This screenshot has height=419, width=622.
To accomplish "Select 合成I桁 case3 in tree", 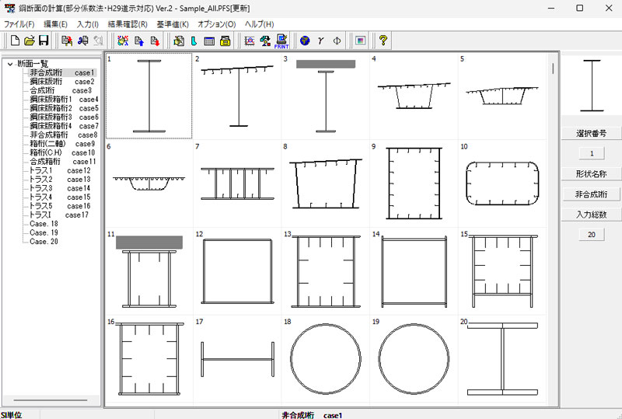I will tap(61, 90).
